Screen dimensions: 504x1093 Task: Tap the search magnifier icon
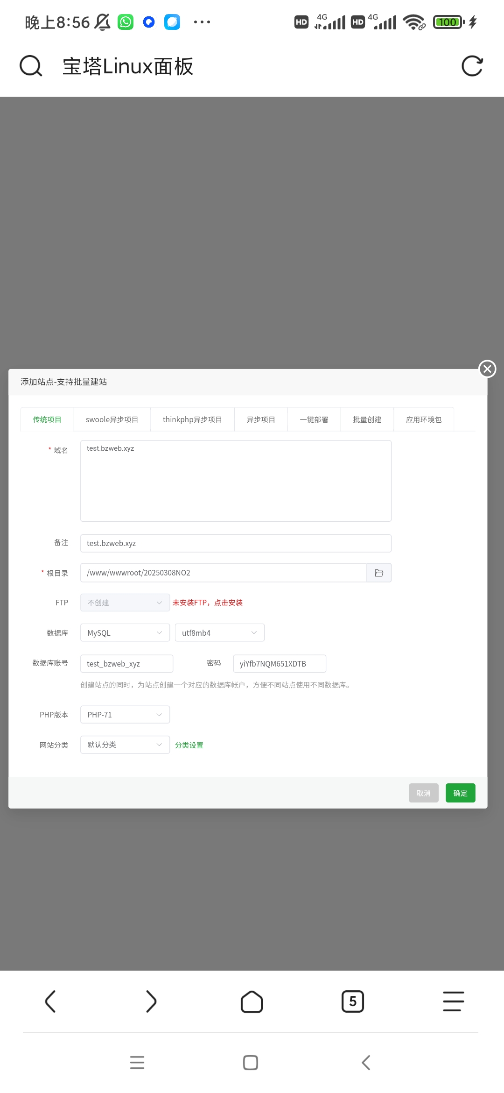31,66
